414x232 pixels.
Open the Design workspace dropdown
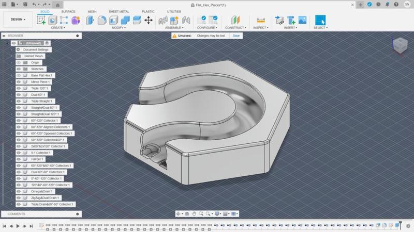(x=18, y=19)
